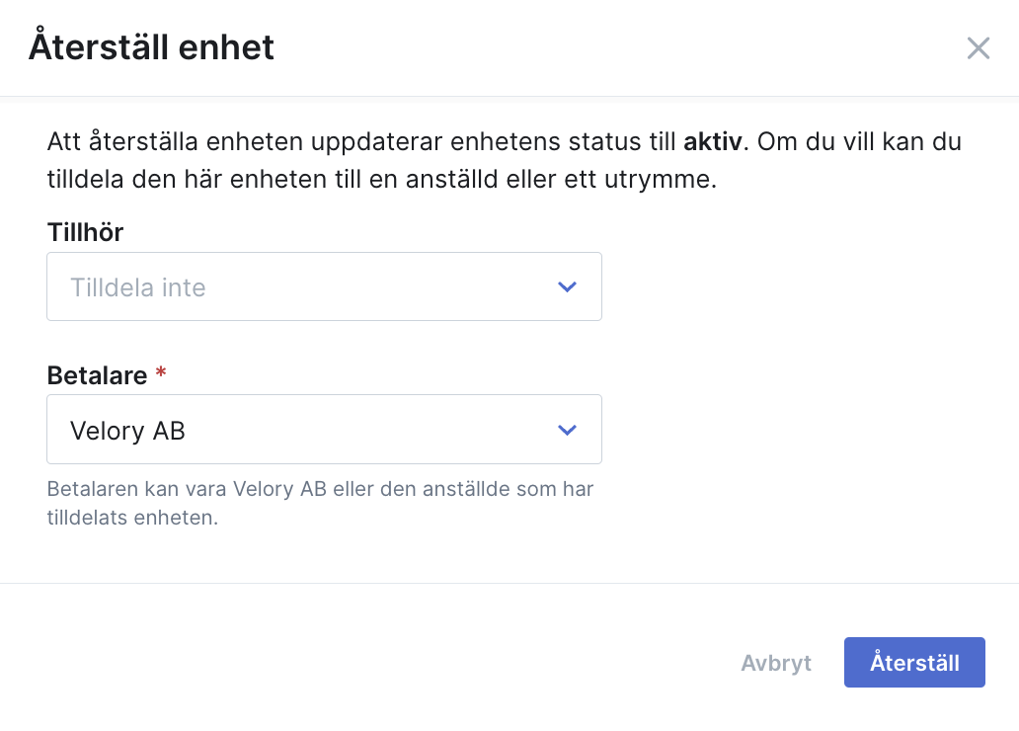Cancel the dialog via Avbryt
The height and width of the screenshot is (731, 1019).
coord(776,663)
